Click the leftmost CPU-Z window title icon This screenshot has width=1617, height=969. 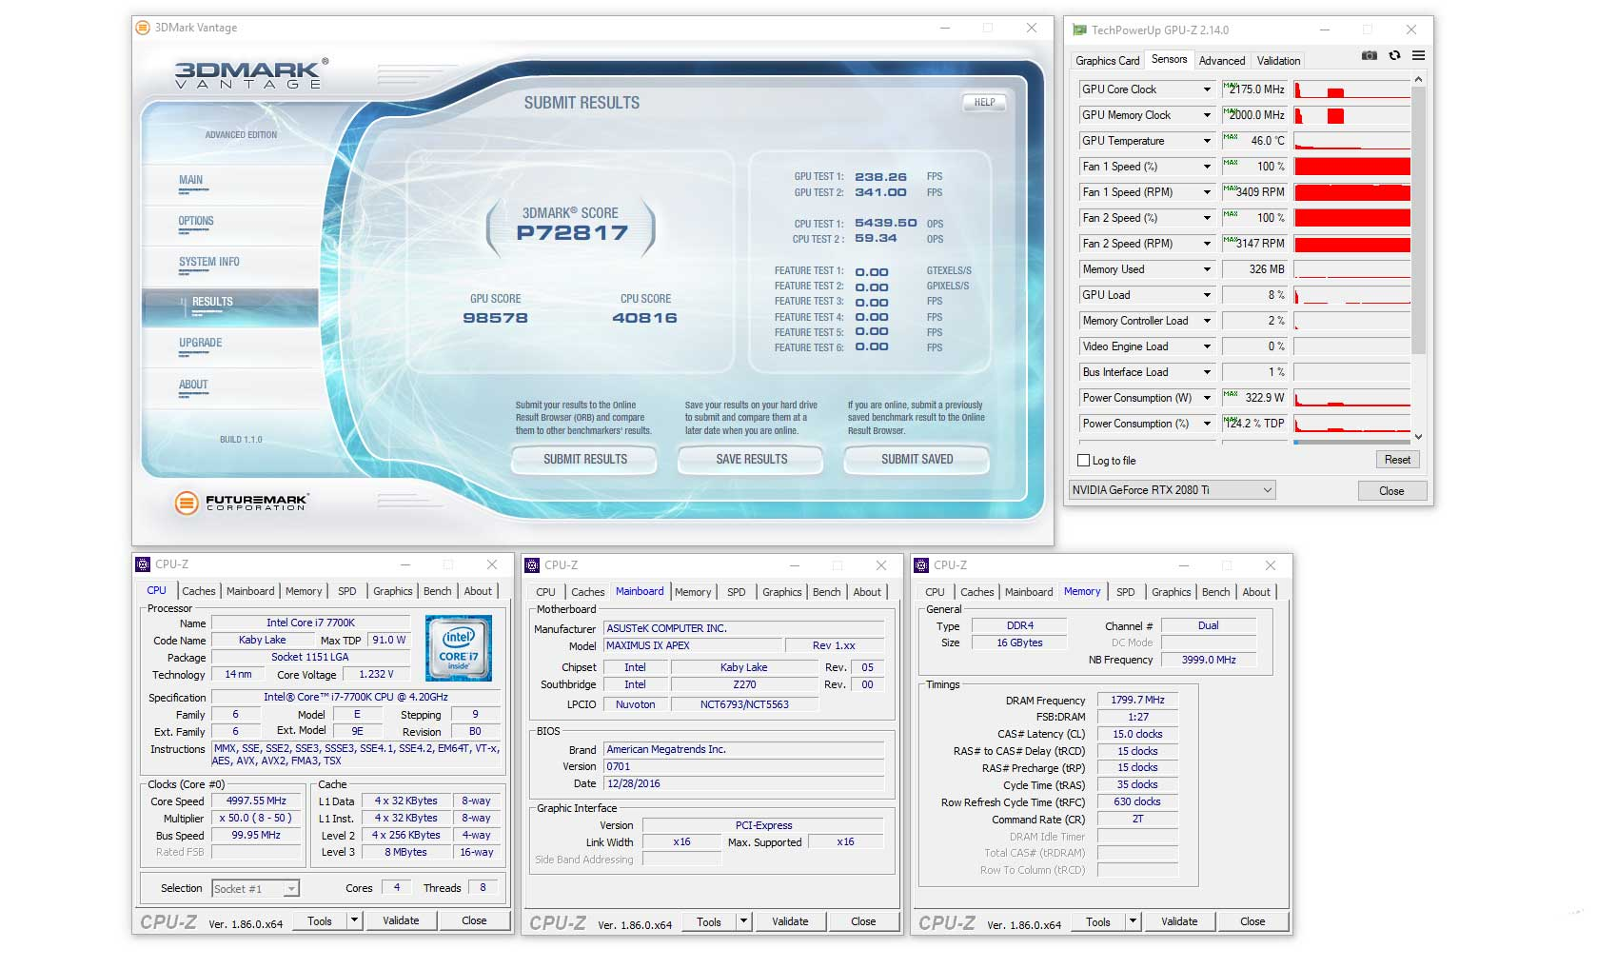point(144,564)
